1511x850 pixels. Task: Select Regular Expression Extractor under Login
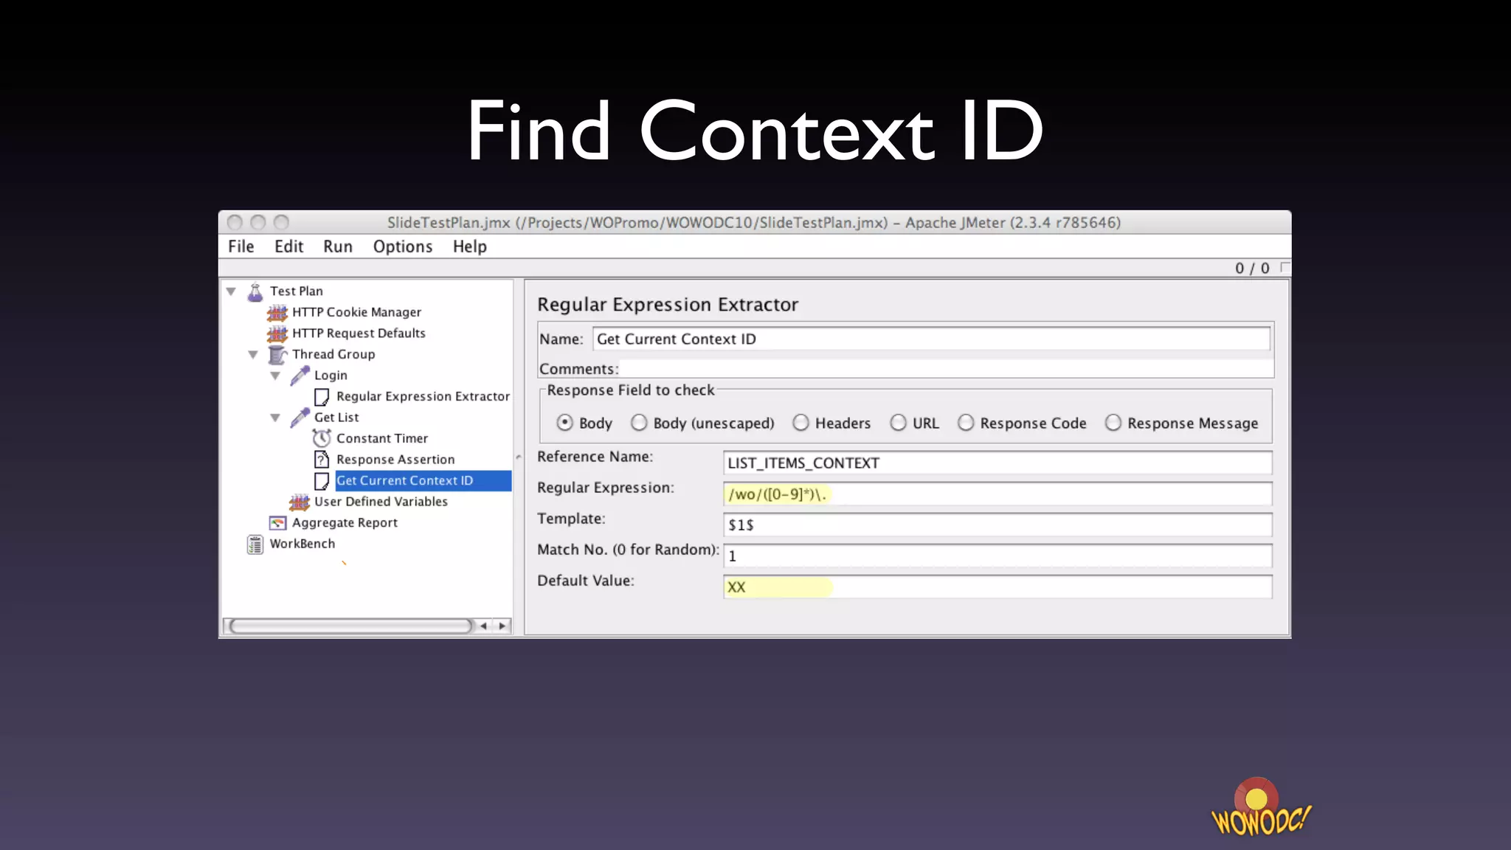click(x=423, y=397)
